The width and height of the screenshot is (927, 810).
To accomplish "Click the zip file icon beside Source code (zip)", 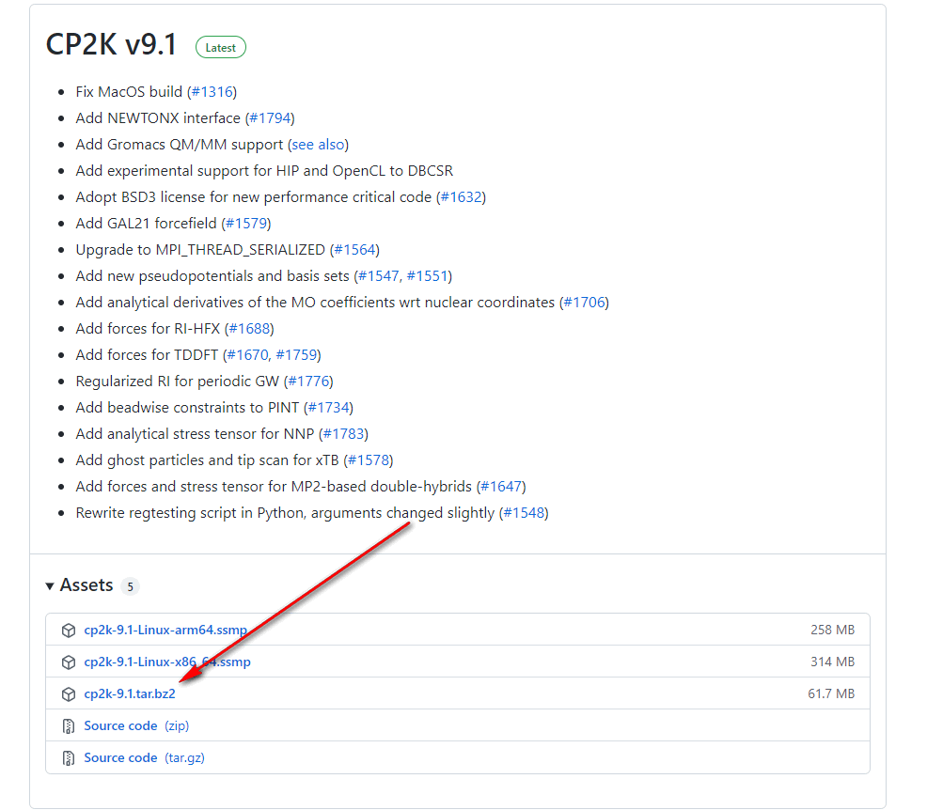I will point(69,726).
